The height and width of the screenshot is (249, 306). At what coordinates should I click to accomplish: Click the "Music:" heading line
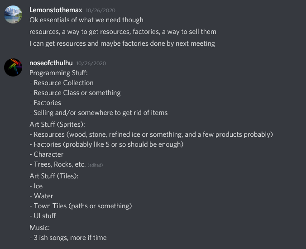point(40,227)
